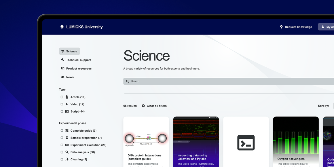Open the My account button
334x167 pixels.
coord(326,27)
